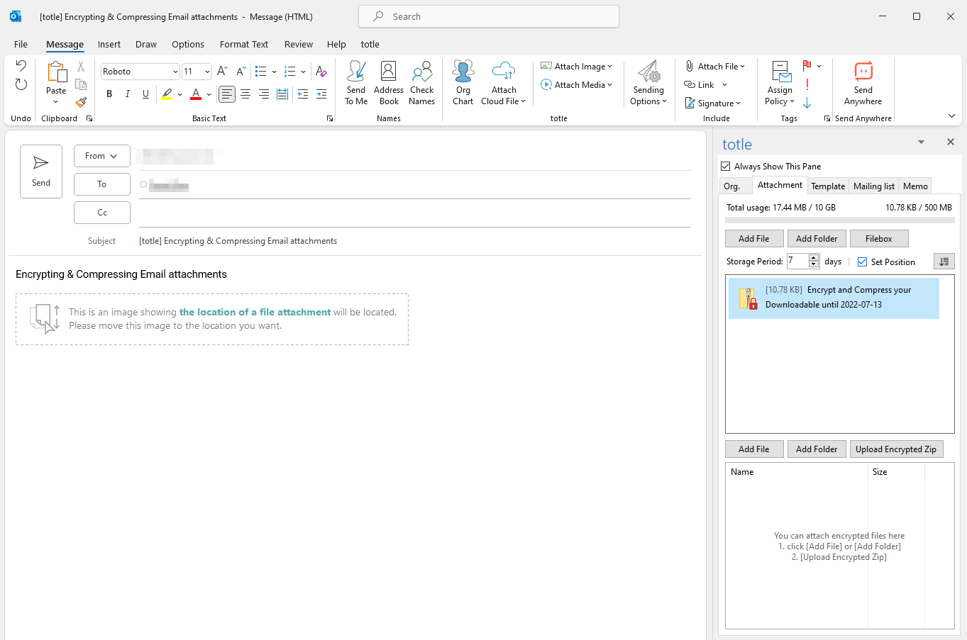
Task: Toggle Underline formatting
Action: click(145, 94)
